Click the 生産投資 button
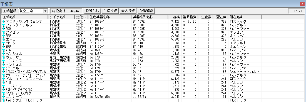Viewport: 306px width, 102px height. pyautogui.click(x=110, y=11)
